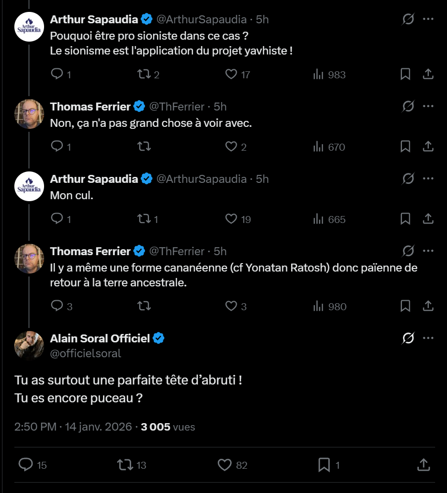Repost the "Mon cul." reply
This screenshot has height=493, width=447.
(144, 219)
